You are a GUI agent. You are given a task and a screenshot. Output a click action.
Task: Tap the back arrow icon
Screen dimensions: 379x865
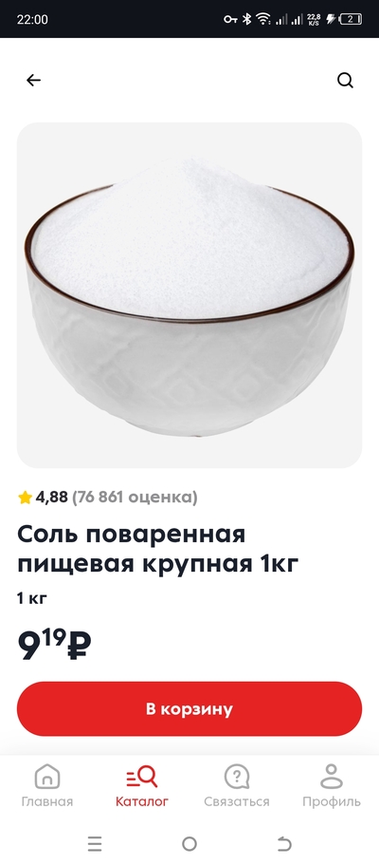click(33, 81)
